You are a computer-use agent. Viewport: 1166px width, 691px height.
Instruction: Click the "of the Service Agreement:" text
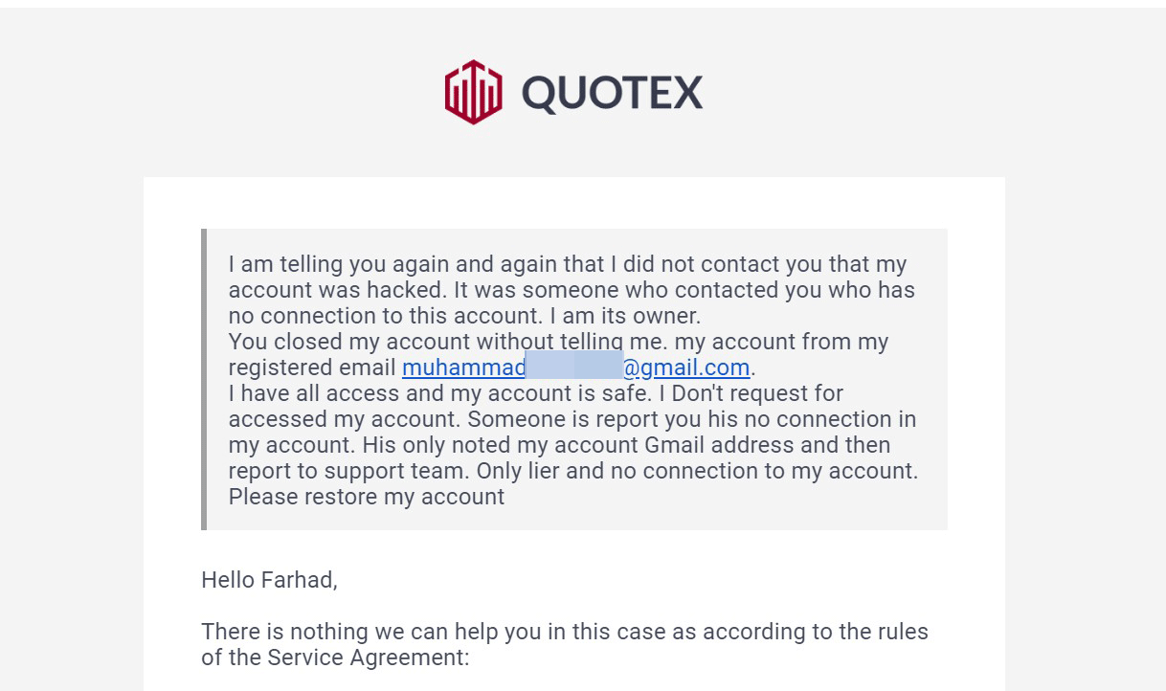click(335, 658)
